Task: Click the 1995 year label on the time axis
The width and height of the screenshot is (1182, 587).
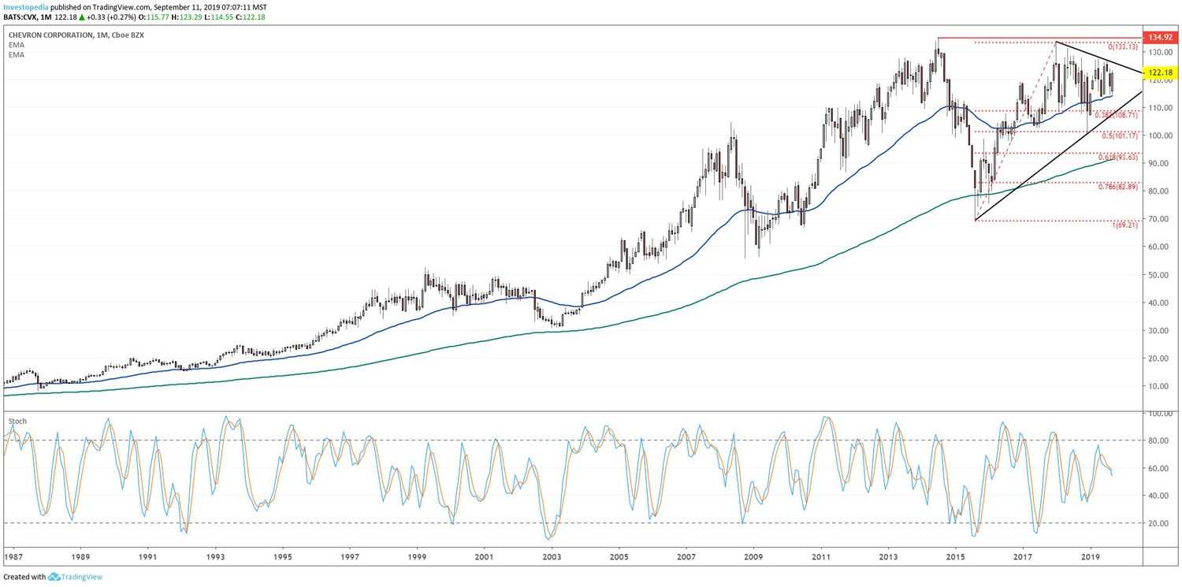Action: click(283, 556)
